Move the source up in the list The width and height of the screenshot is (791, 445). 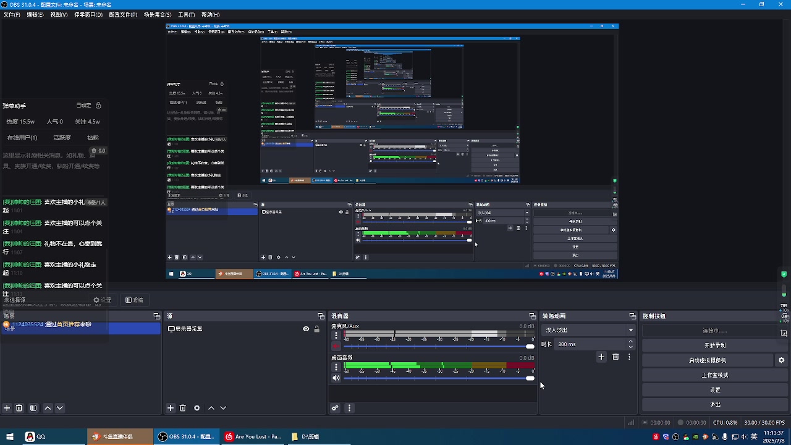(x=211, y=408)
